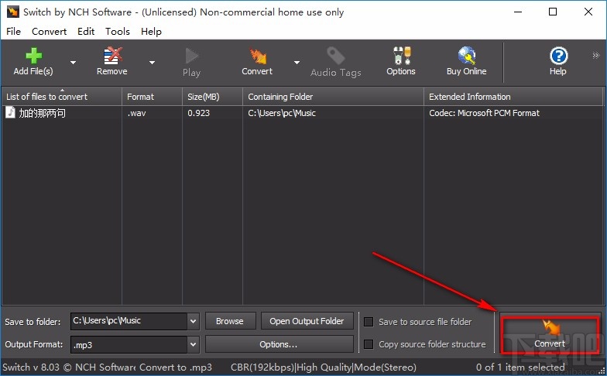The image size is (607, 376).
Task: Click the Extended Information column header
Action: click(514, 97)
